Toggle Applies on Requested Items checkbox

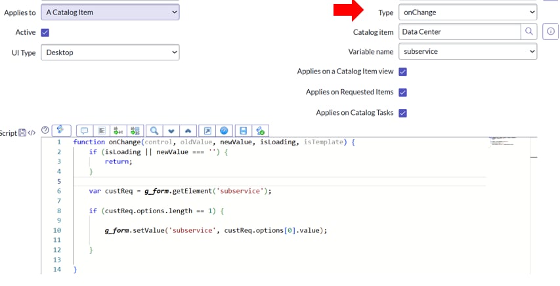403,92
